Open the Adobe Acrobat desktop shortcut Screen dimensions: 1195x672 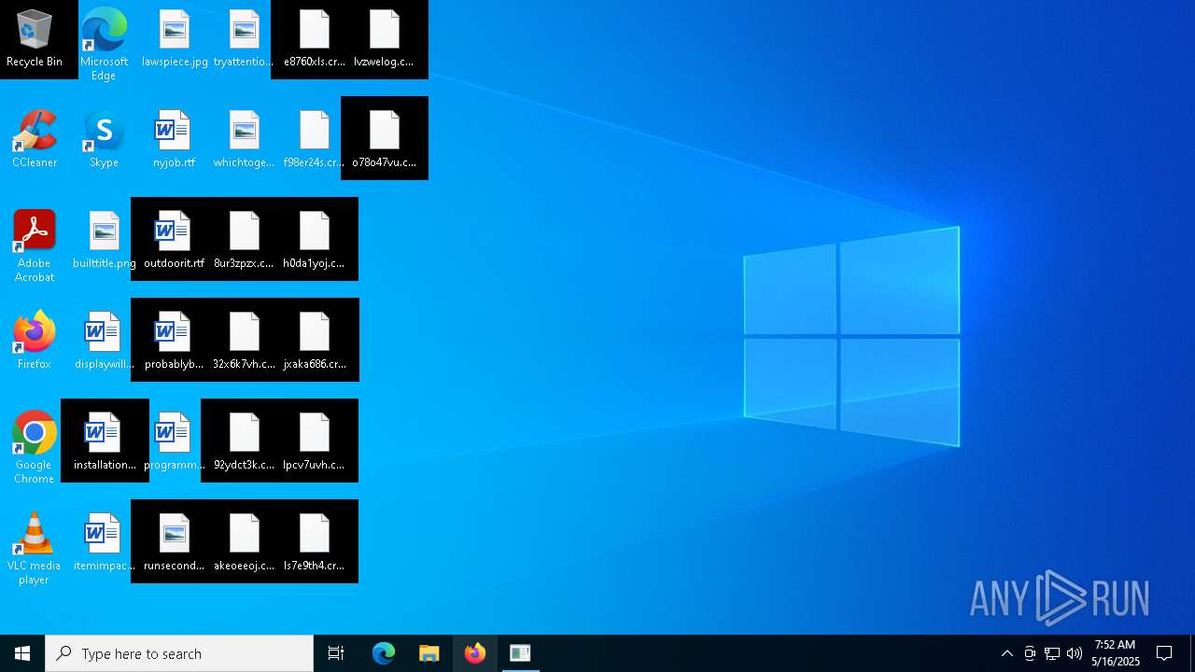[x=35, y=246]
